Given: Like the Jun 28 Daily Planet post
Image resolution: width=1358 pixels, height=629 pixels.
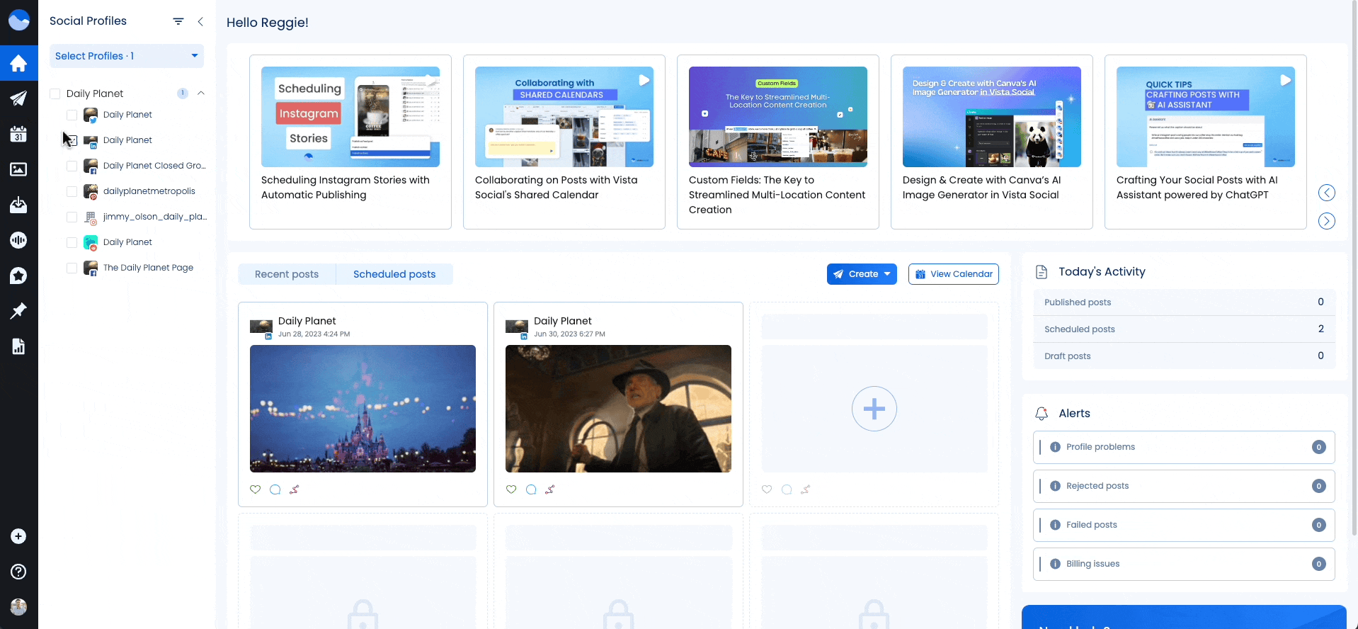Looking at the screenshot, I should tap(256, 489).
